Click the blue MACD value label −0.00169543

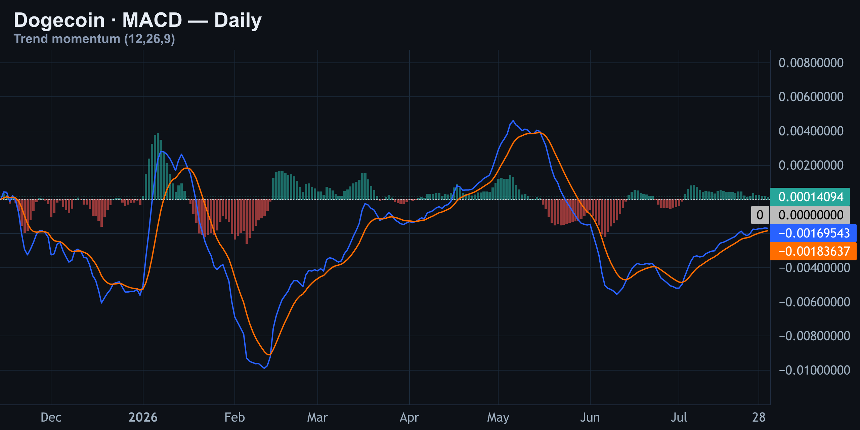pos(813,233)
